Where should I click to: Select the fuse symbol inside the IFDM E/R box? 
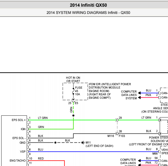pos(73,91)
